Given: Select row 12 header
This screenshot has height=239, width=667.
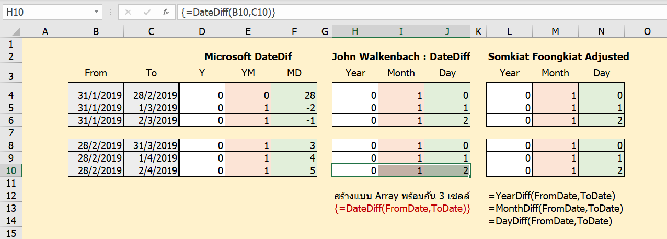Looking at the screenshot, I should [11, 196].
